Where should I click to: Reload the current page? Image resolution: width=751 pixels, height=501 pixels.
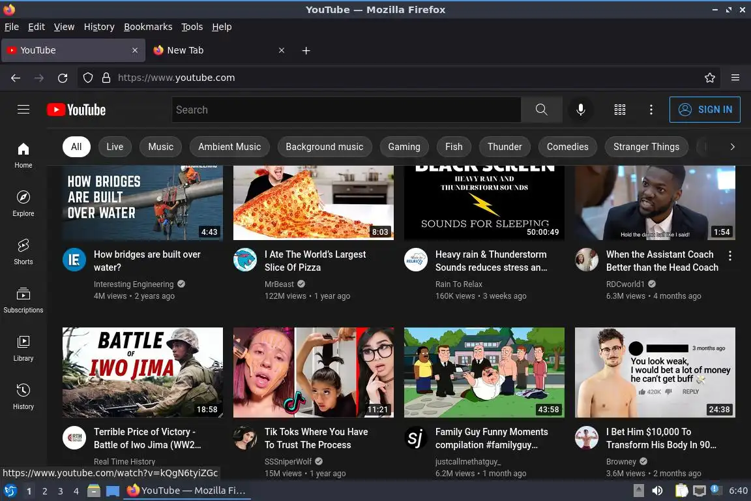tap(63, 78)
